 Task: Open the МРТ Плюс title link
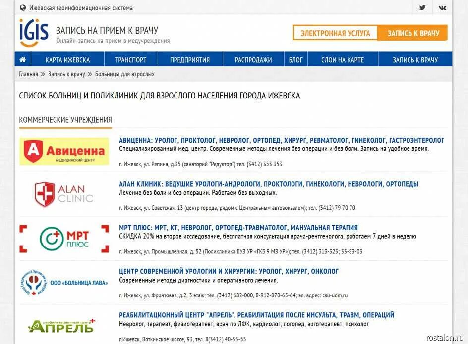coord(238,228)
